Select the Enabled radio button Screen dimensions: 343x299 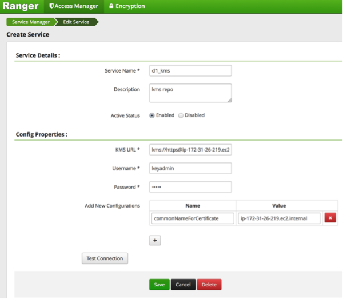pyautogui.click(x=152, y=115)
